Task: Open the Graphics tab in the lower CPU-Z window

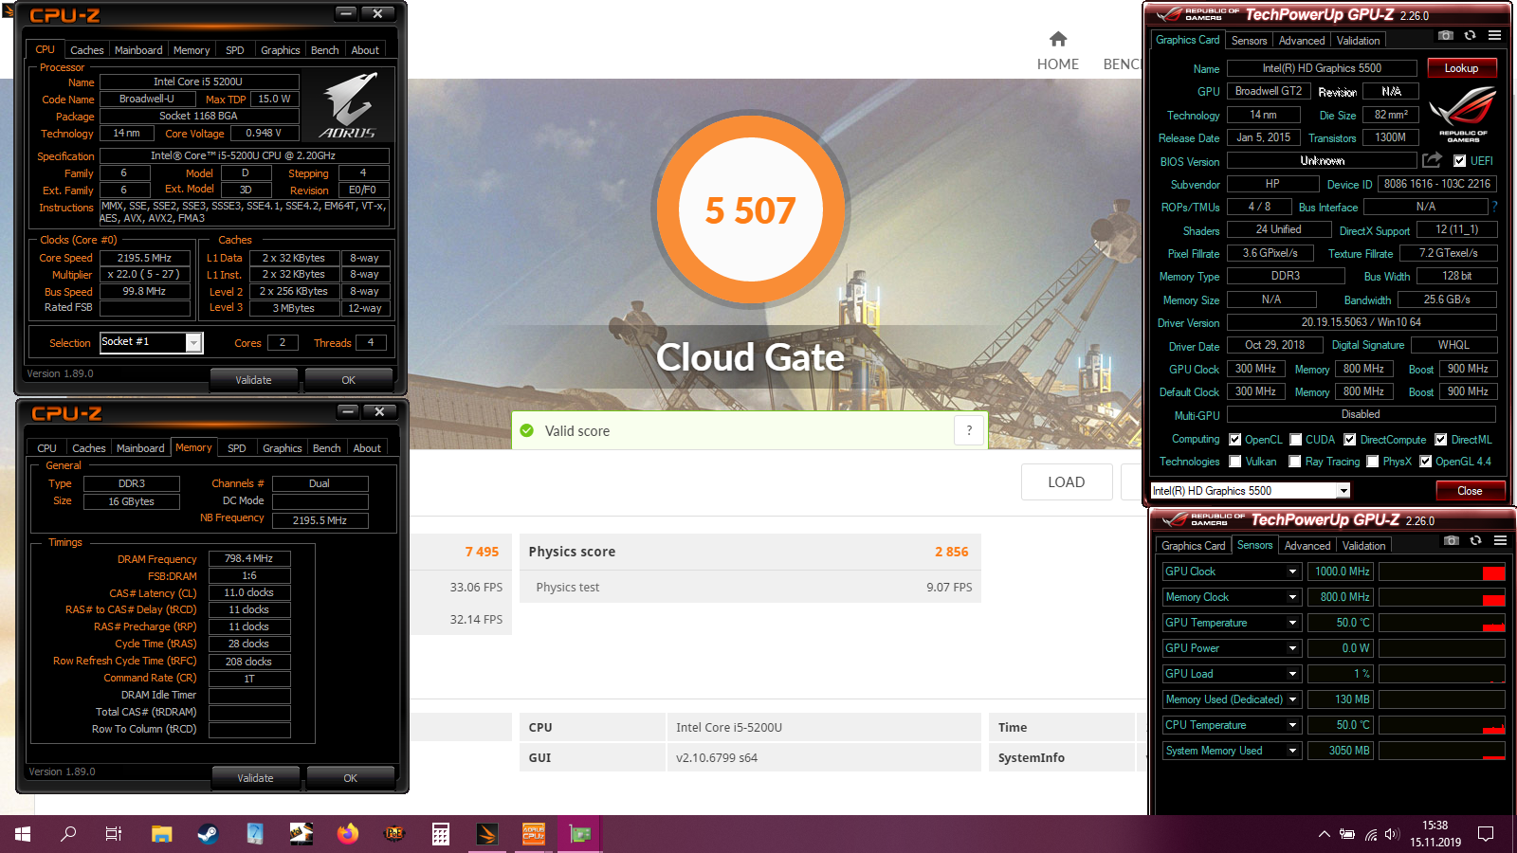Action: [x=283, y=448]
